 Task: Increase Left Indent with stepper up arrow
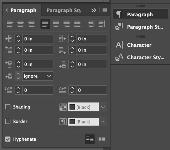(x=18, y=37)
